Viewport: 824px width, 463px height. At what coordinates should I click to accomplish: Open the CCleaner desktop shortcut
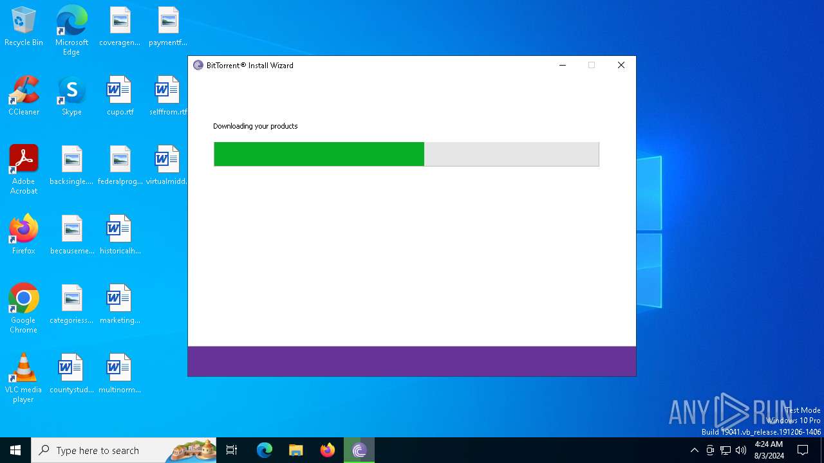click(24, 96)
